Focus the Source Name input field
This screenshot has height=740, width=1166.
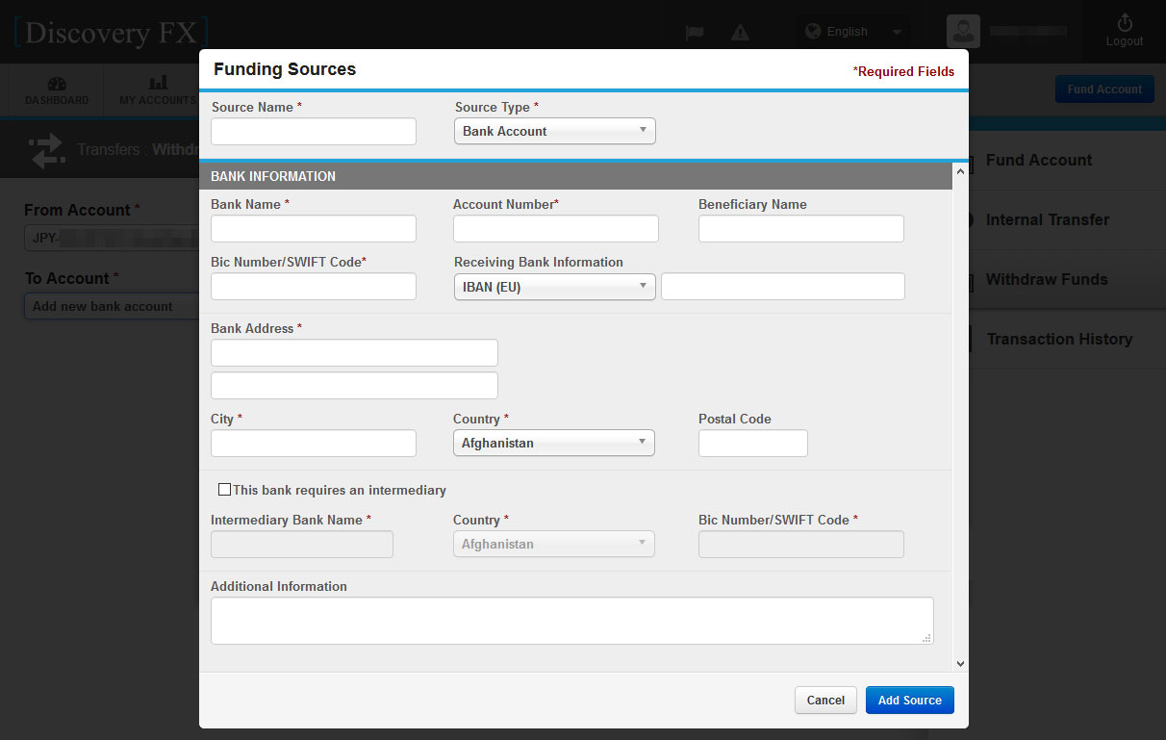click(314, 132)
